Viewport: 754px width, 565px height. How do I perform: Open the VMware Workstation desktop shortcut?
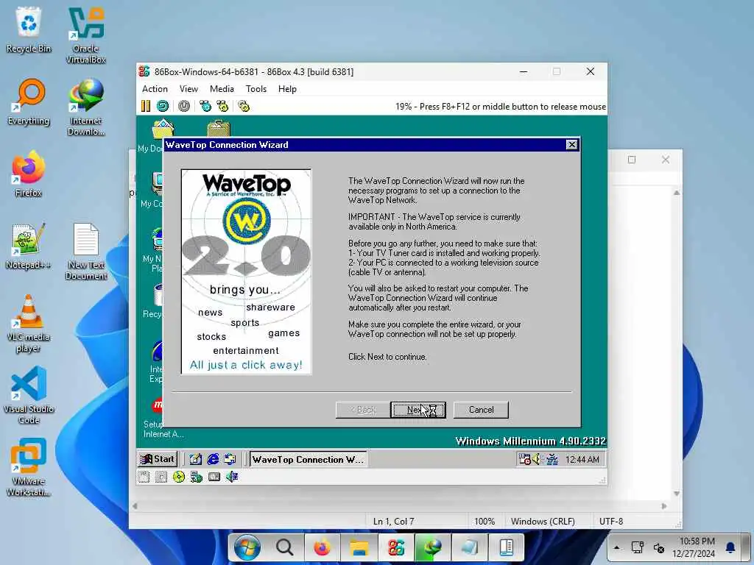(x=29, y=467)
